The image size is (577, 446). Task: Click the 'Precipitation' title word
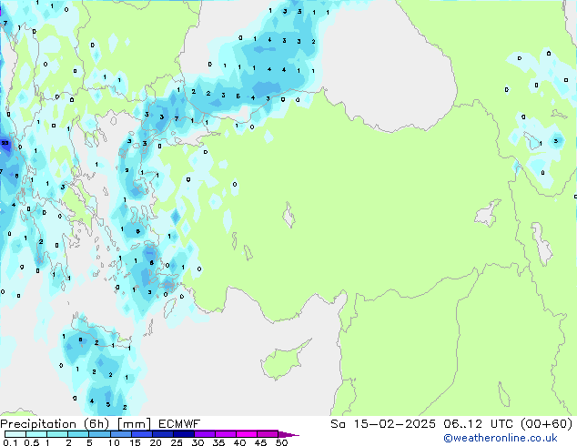point(38,424)
